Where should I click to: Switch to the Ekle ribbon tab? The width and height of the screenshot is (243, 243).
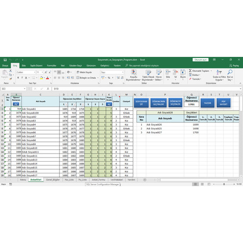pos(23,65)
